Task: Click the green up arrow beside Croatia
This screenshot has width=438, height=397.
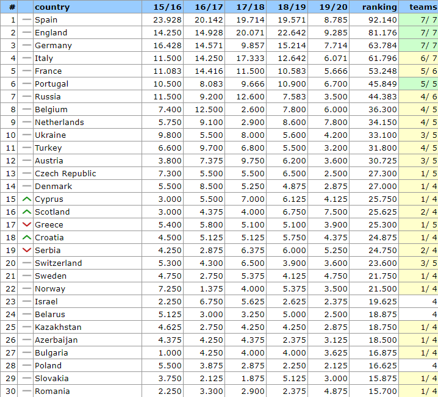Action: click(x=26, y=238)
